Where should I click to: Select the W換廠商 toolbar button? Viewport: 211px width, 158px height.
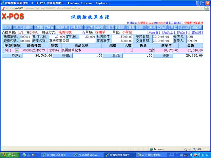coord(62,27)
